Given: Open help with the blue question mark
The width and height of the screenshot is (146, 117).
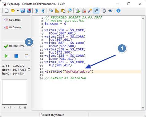Looking at the screenshot, I should 118,11.
